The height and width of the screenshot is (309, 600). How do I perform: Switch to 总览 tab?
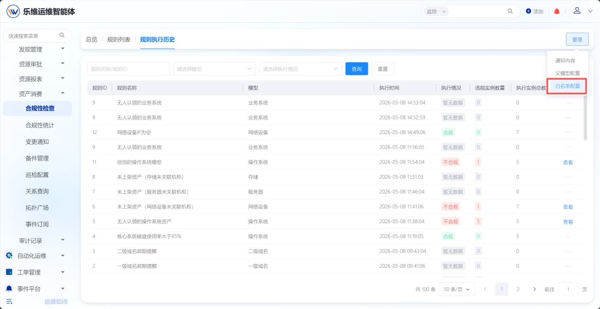pyautogui.click(x=91, y=39)
